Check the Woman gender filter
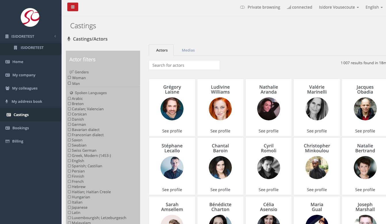The height and width of the screenshot is (224, 386). tap(69, 78)
